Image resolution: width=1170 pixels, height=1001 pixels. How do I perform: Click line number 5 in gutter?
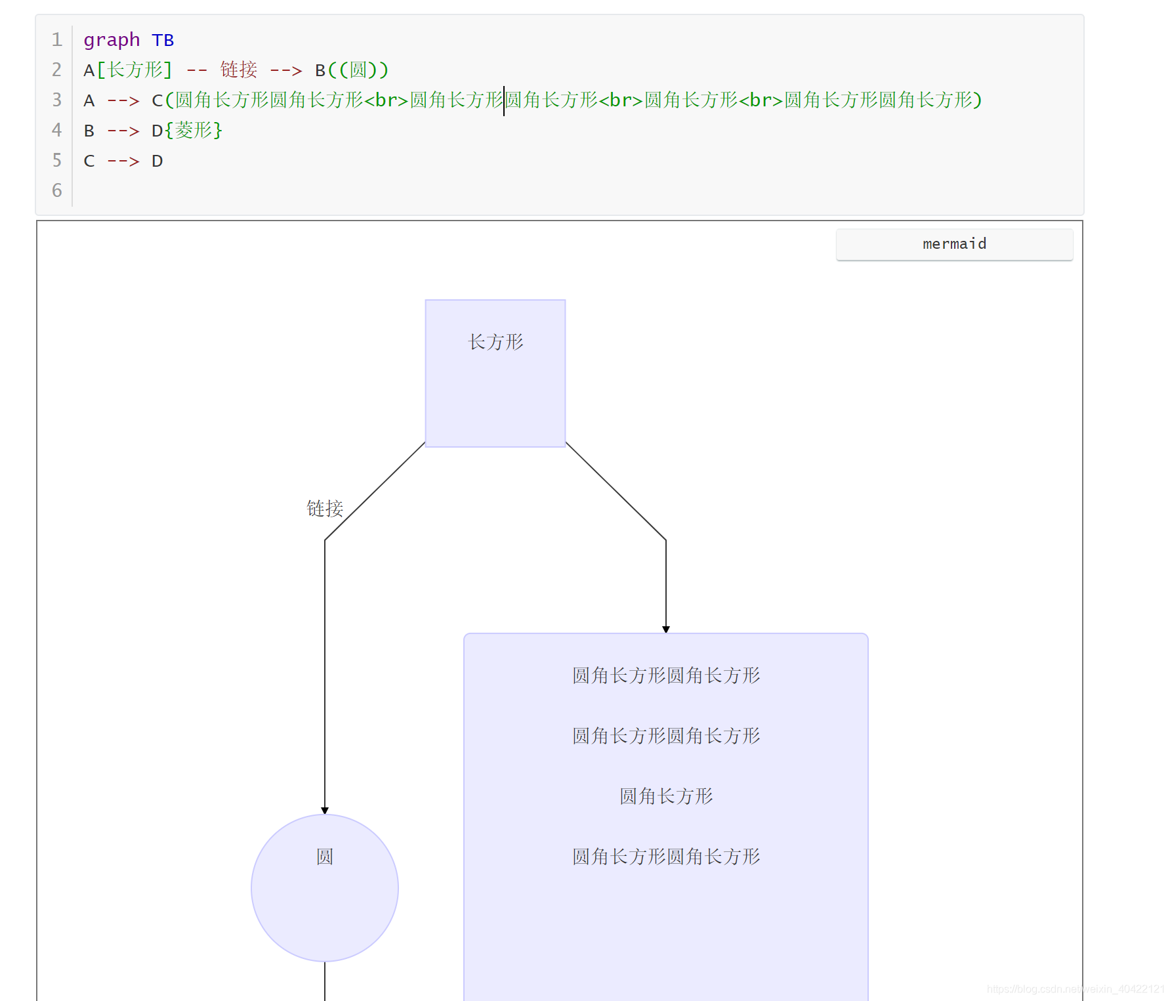(x=57, y=160)
